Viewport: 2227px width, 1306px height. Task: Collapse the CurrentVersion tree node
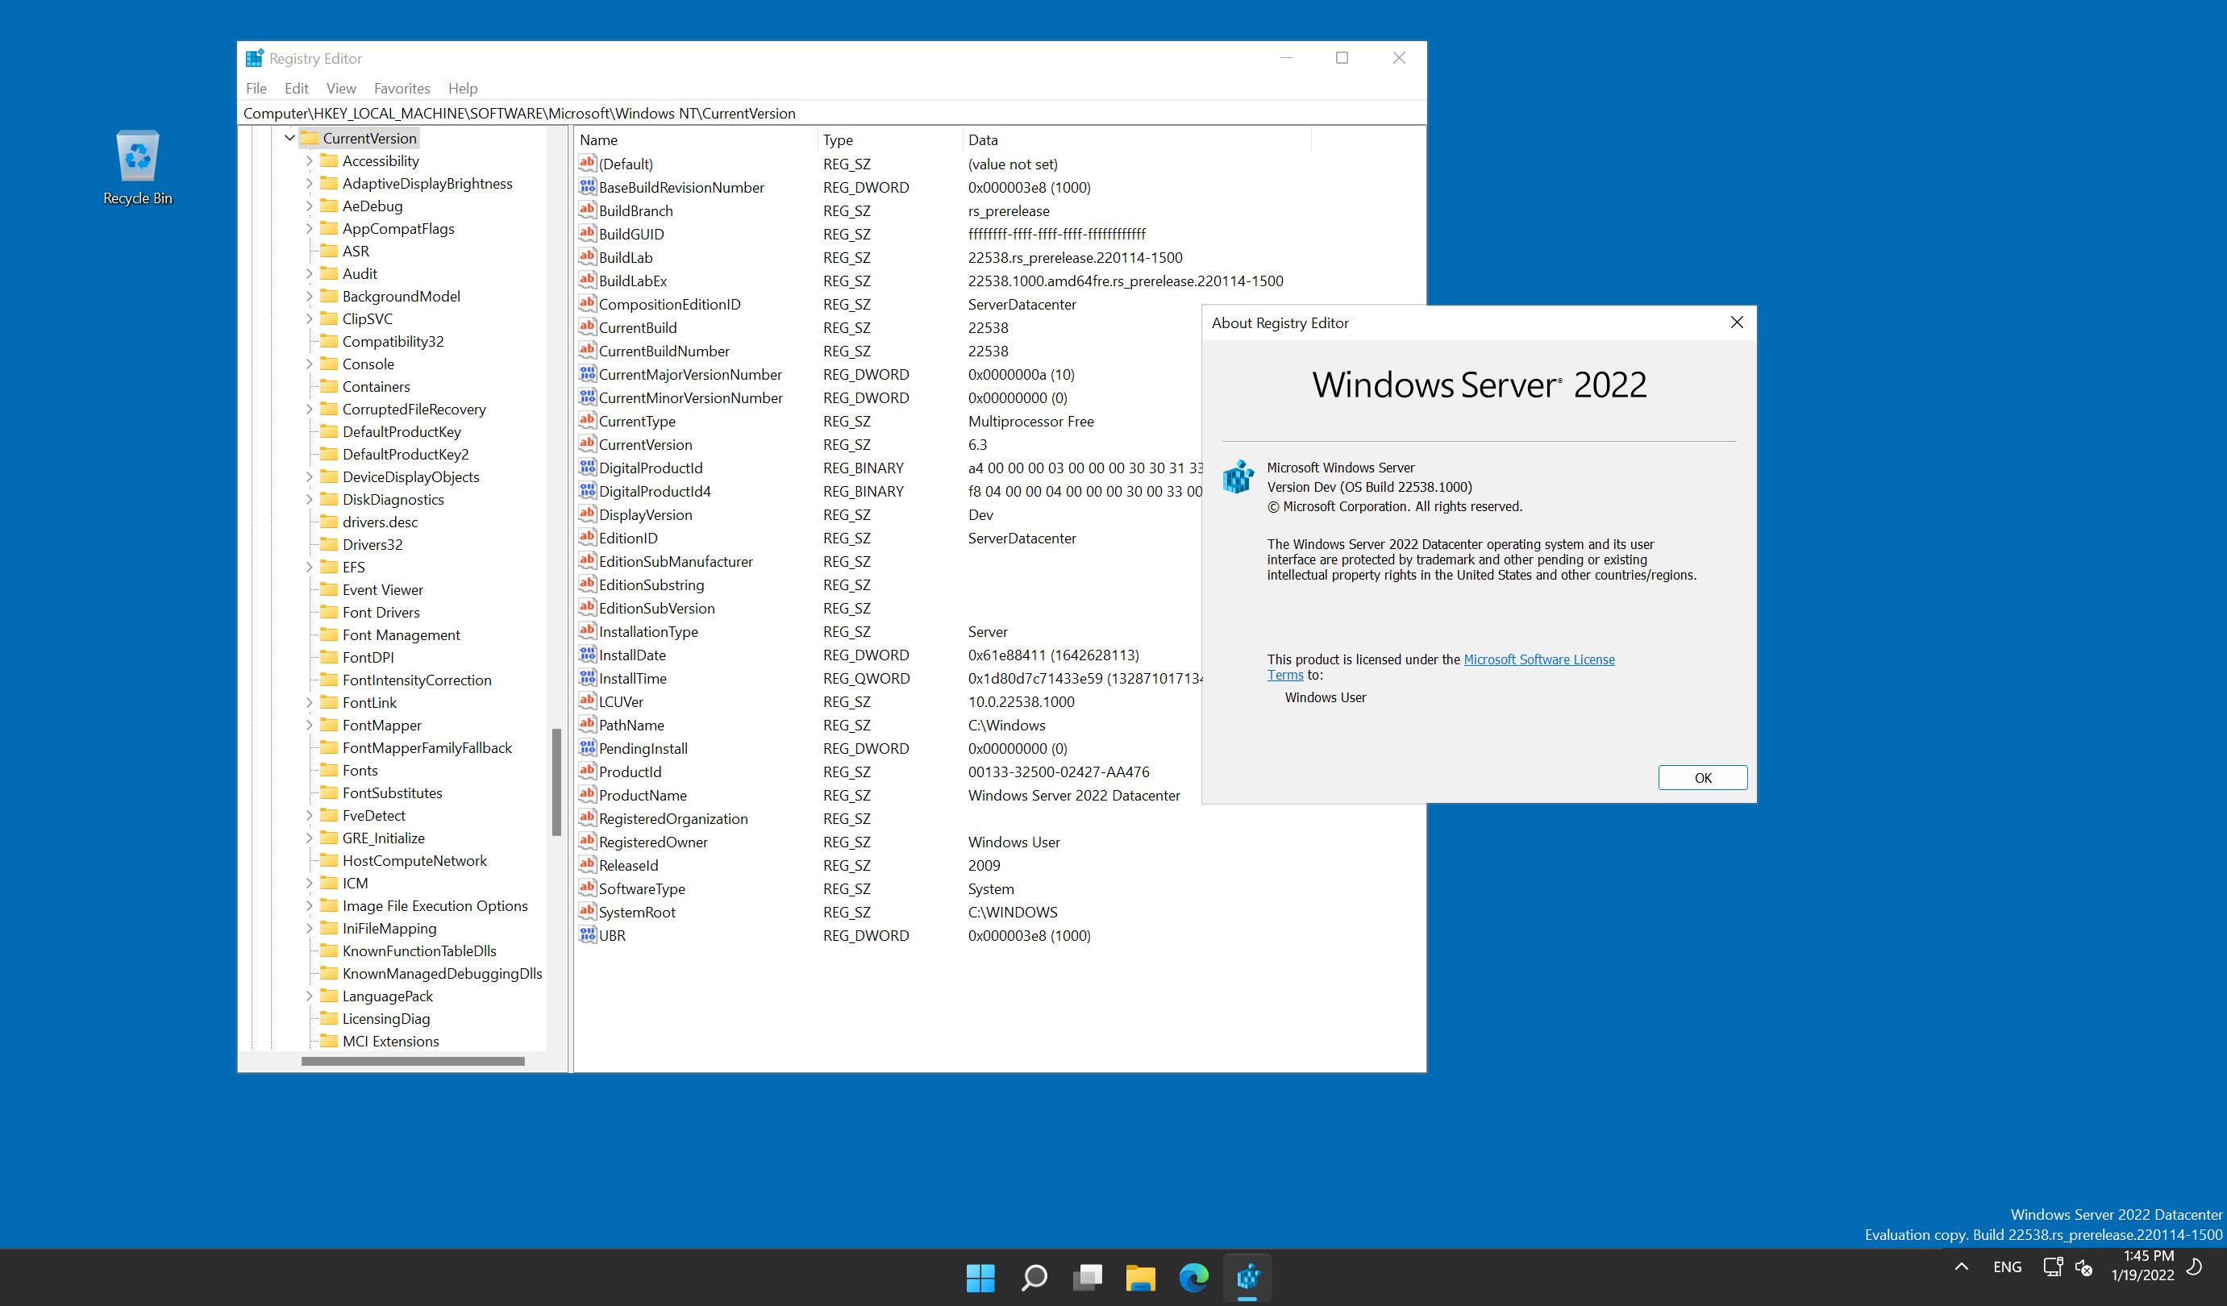[289, 138]
